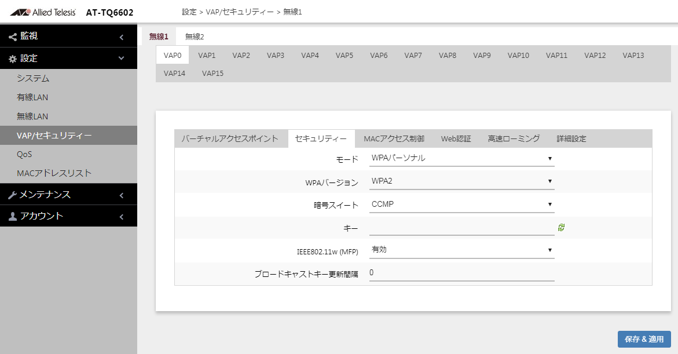Image resolution: width=678 pixels, height=354 pixels.
Task: Select the VAP2 tab
Action: (x=241, y=56)
